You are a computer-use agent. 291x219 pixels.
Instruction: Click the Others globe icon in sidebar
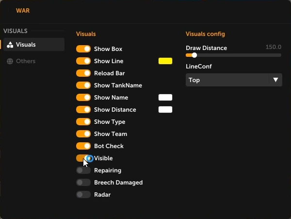tap(10, 61)
